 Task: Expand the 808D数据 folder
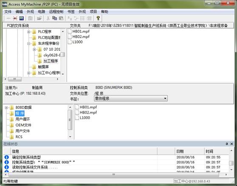[x=6, y=108]
